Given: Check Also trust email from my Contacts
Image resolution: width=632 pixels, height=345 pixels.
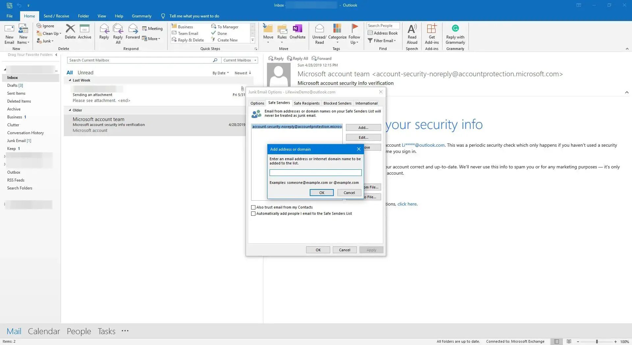Looking at the screenshot, I should pyautogui.click(x=253, y=208).
